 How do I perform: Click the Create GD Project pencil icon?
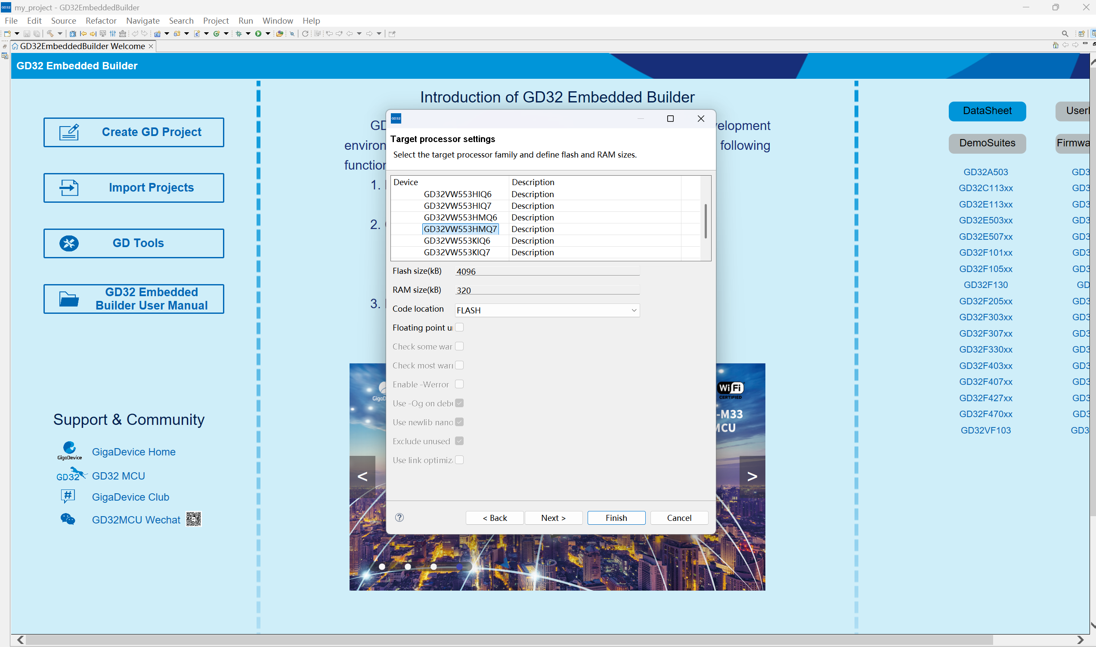(69, 132)
